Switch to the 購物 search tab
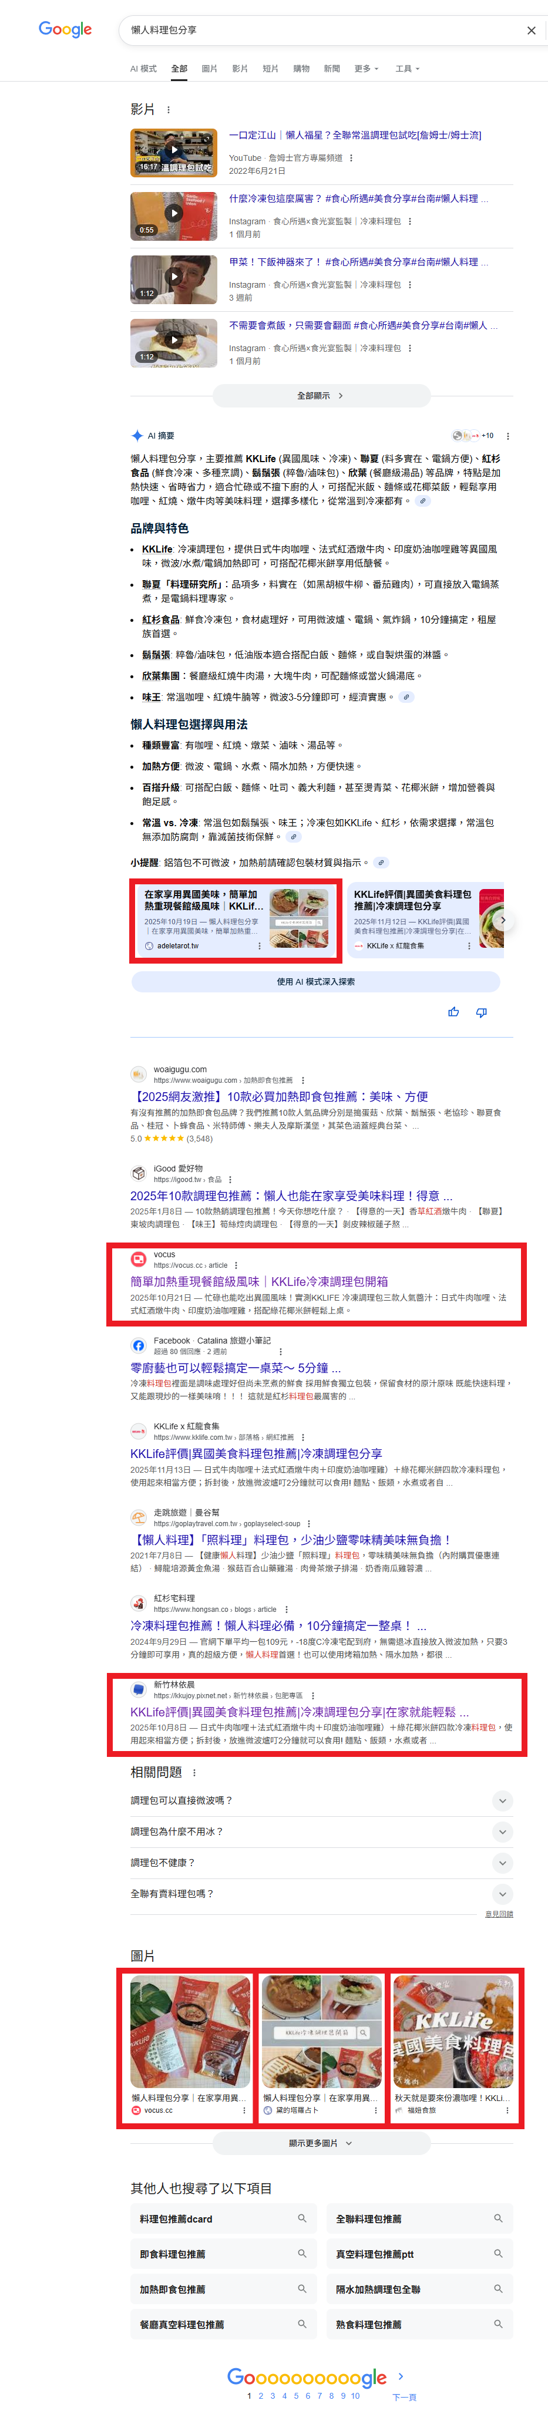The image size is (548, 2414). click(x=301, y=68)
